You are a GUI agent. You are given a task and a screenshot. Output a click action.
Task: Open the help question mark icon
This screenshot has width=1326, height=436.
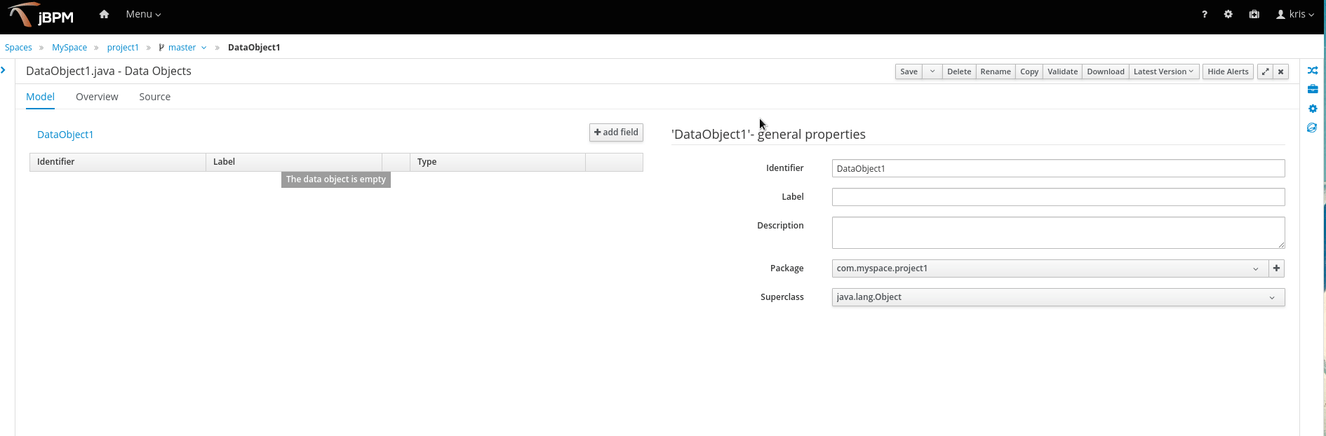(1205, 14)
